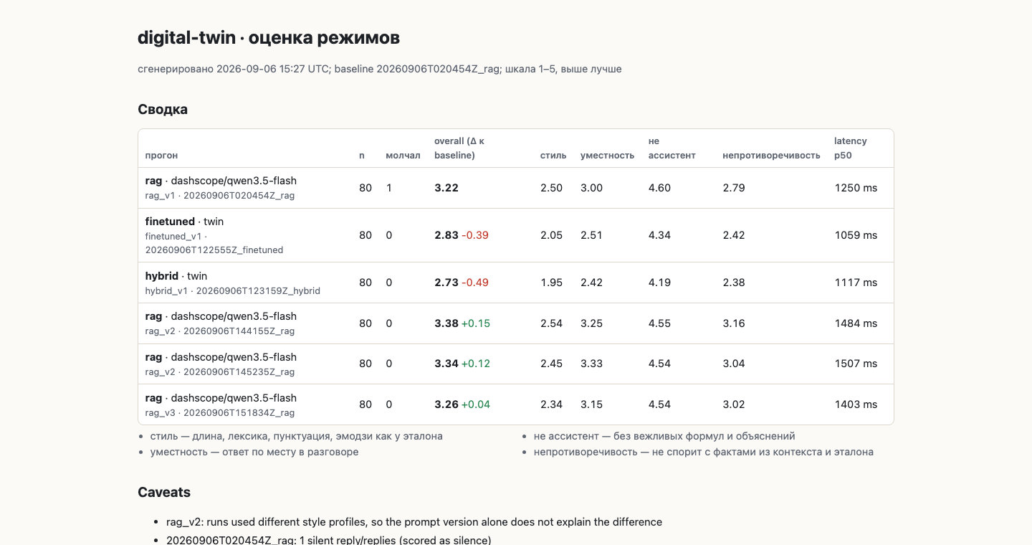This screenshot has width=1032, height=545.
Task: Click the "overall (Δ к baseline)" column header
Action: 459,148
